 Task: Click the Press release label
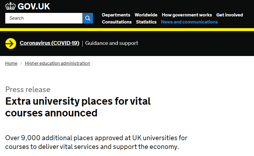click(x=28, y=89)
